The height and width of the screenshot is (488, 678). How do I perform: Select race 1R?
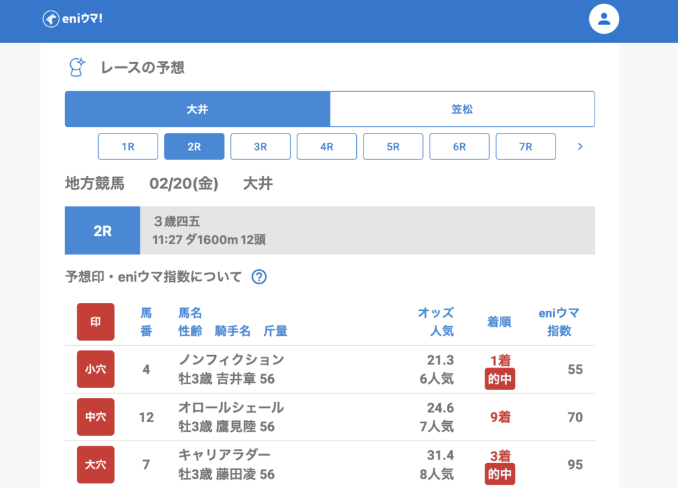(x=128, y=147)
